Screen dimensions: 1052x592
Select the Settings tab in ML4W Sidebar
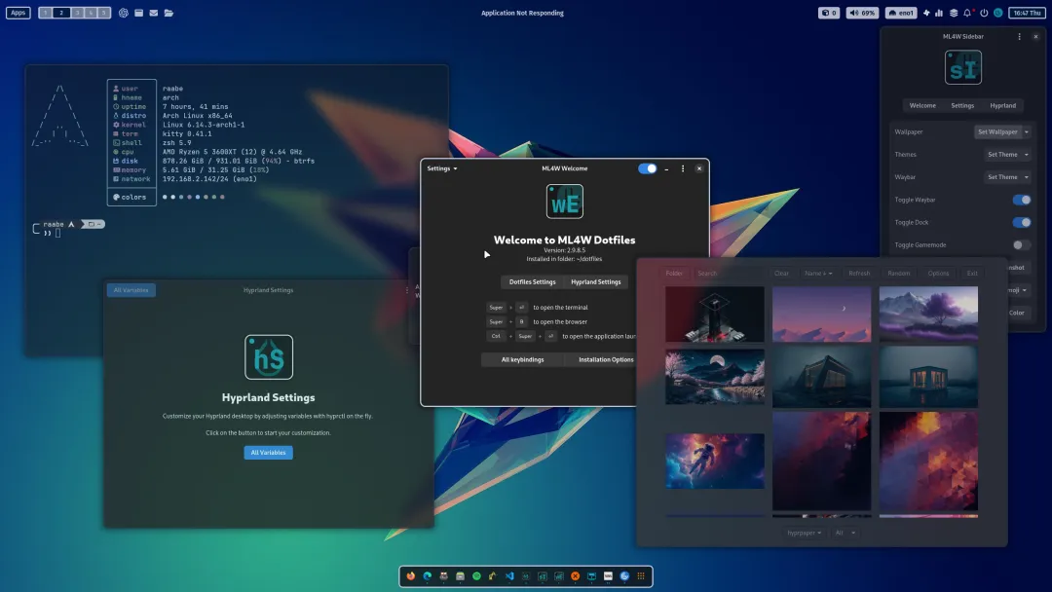point(962,106)
